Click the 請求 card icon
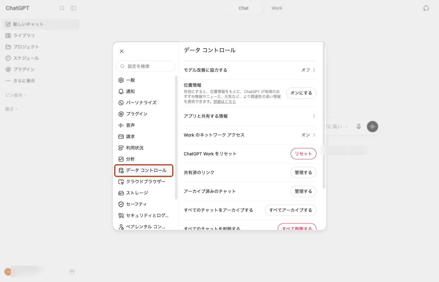This screenshot has height=282, width=439. point(121,137)
